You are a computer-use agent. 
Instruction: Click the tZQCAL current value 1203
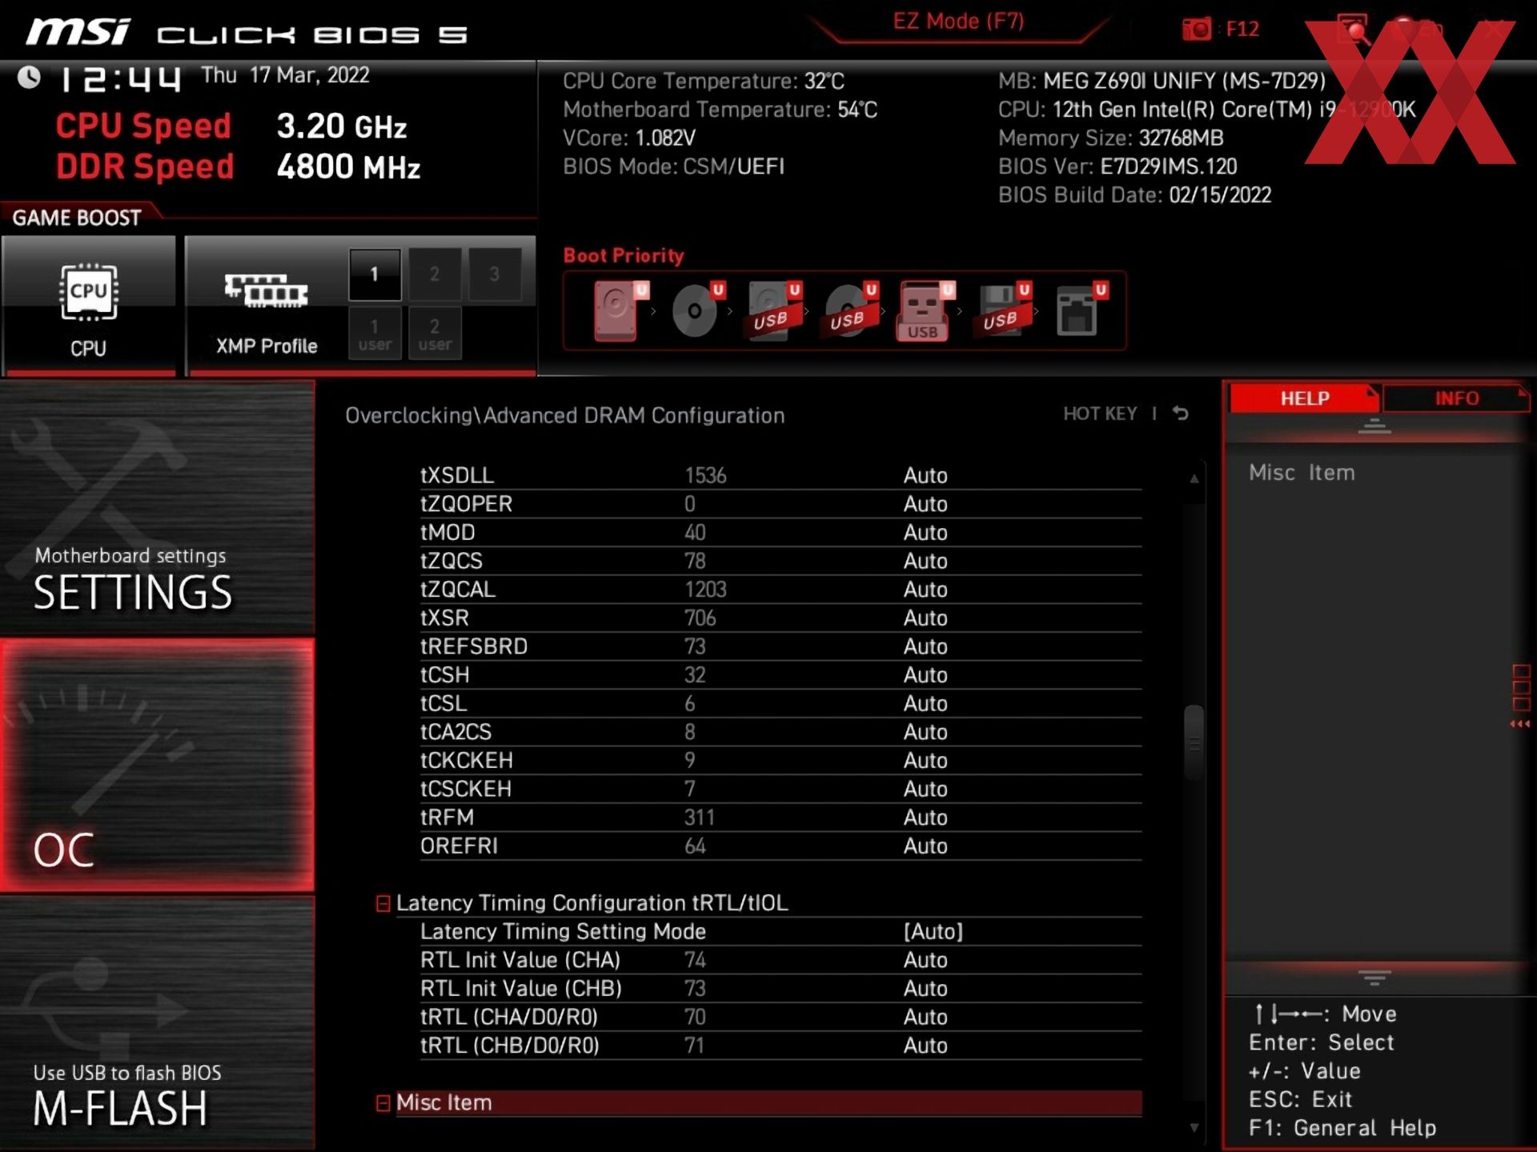click(705, 590)
